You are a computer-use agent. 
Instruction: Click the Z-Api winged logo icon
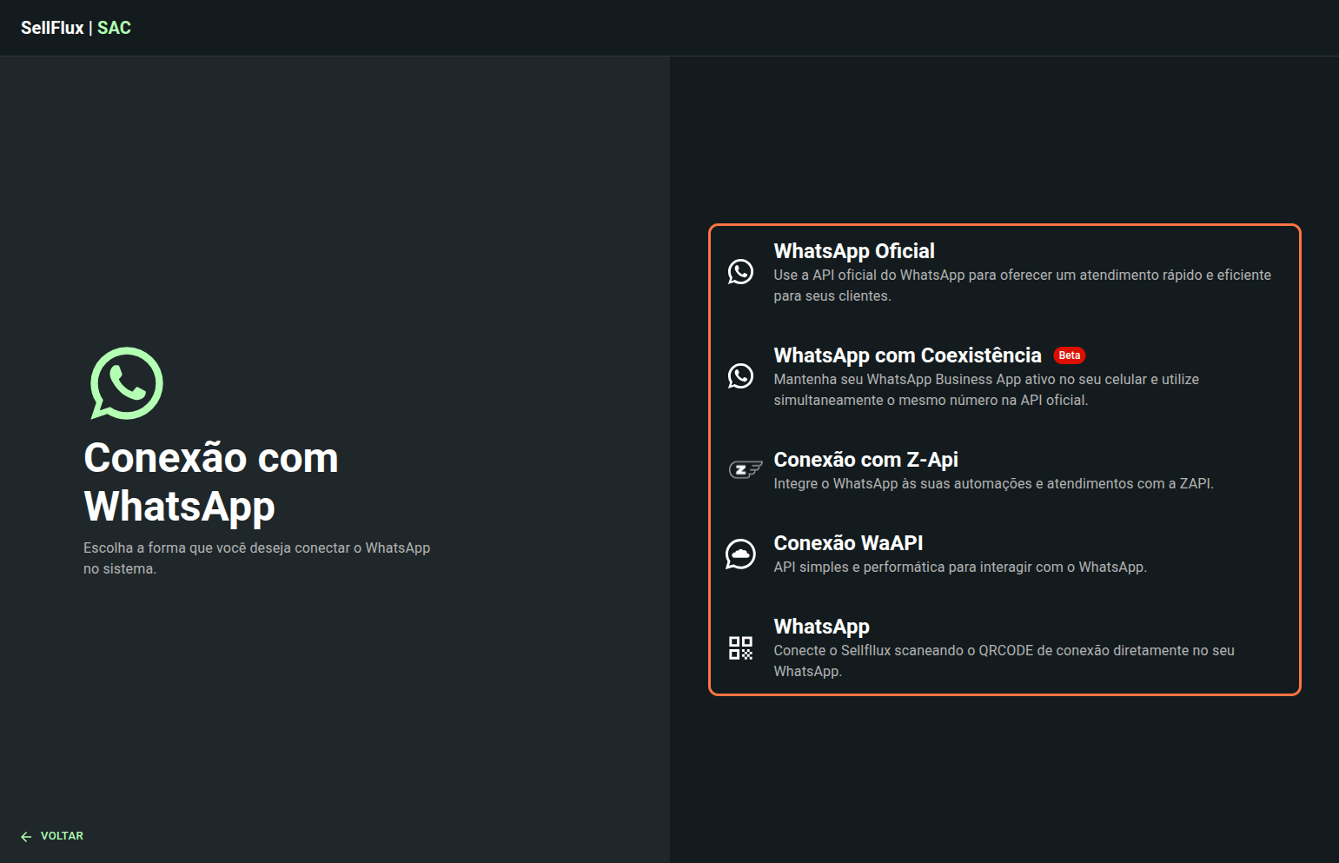[745, 470]
